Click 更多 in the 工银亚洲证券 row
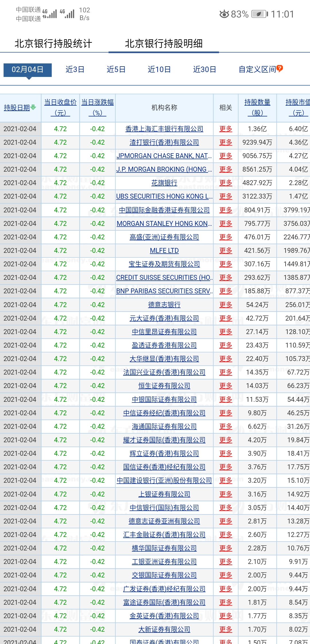The width and height of the screenshot is (310, 644). point(226,562)
